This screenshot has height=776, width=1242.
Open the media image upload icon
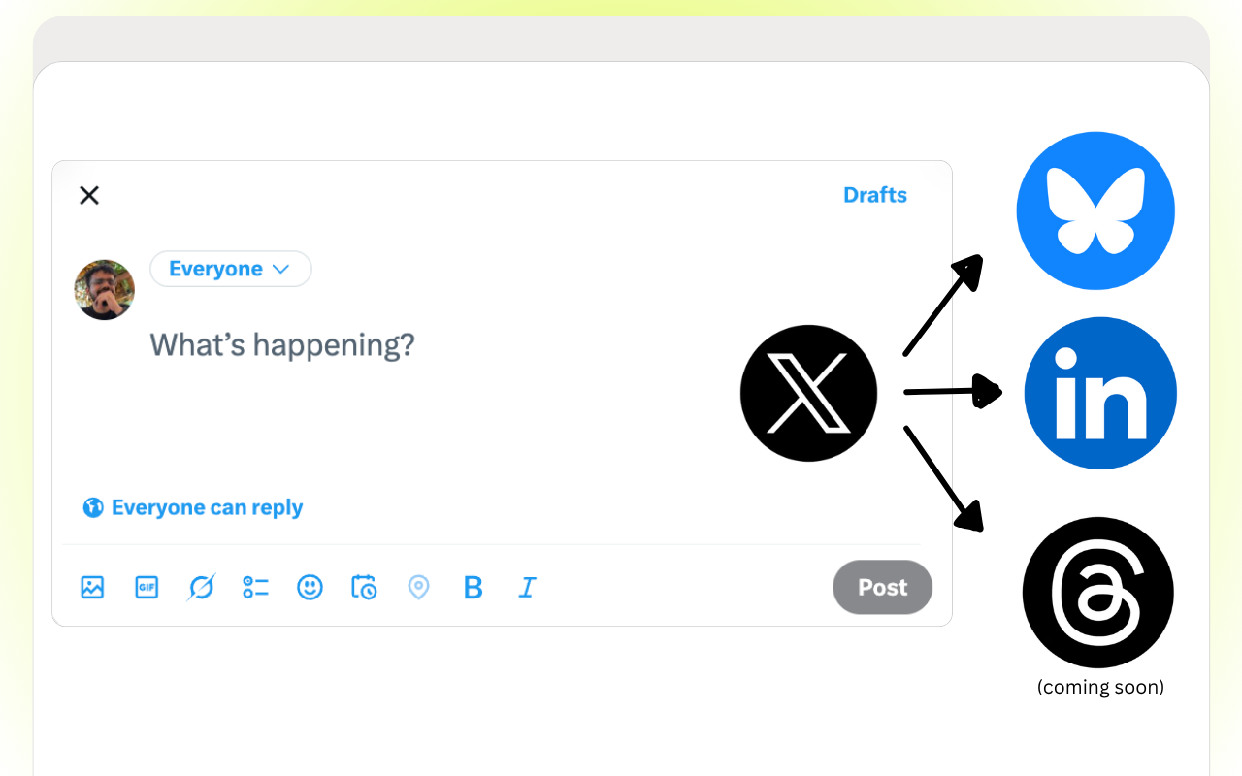(91, 587)
